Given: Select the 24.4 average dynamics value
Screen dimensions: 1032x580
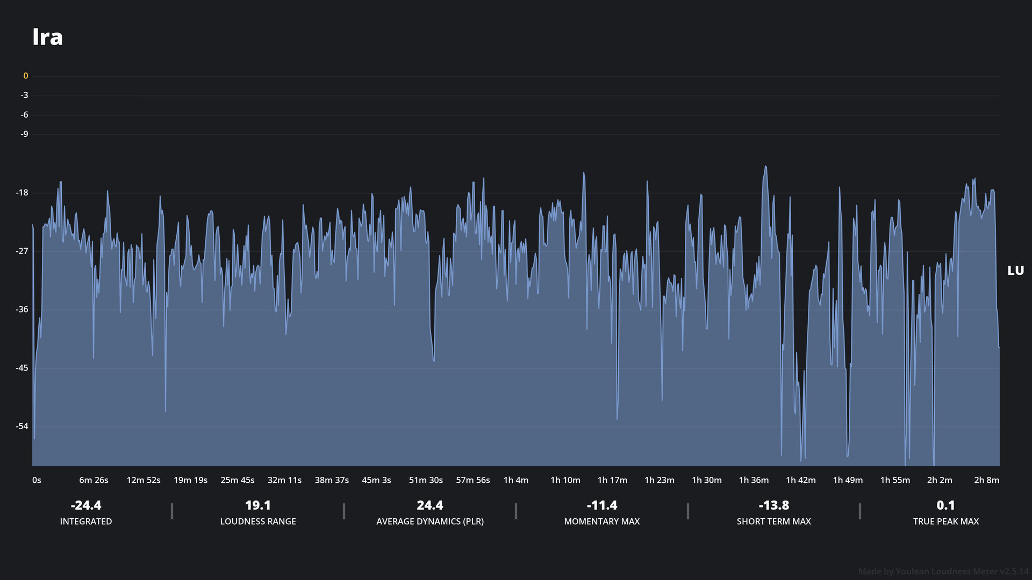Looking at the screenshot, I should (430, 505).
